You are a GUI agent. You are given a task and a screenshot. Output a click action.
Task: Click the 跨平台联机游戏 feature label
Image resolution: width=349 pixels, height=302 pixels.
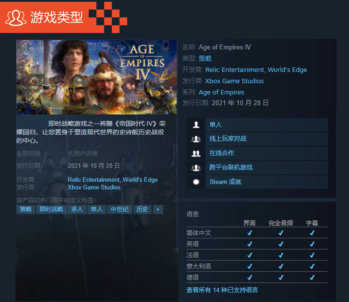(231, 168)
